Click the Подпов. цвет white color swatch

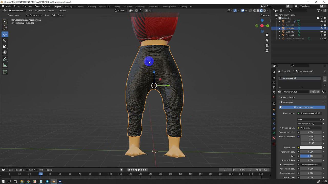coord(311,147)
